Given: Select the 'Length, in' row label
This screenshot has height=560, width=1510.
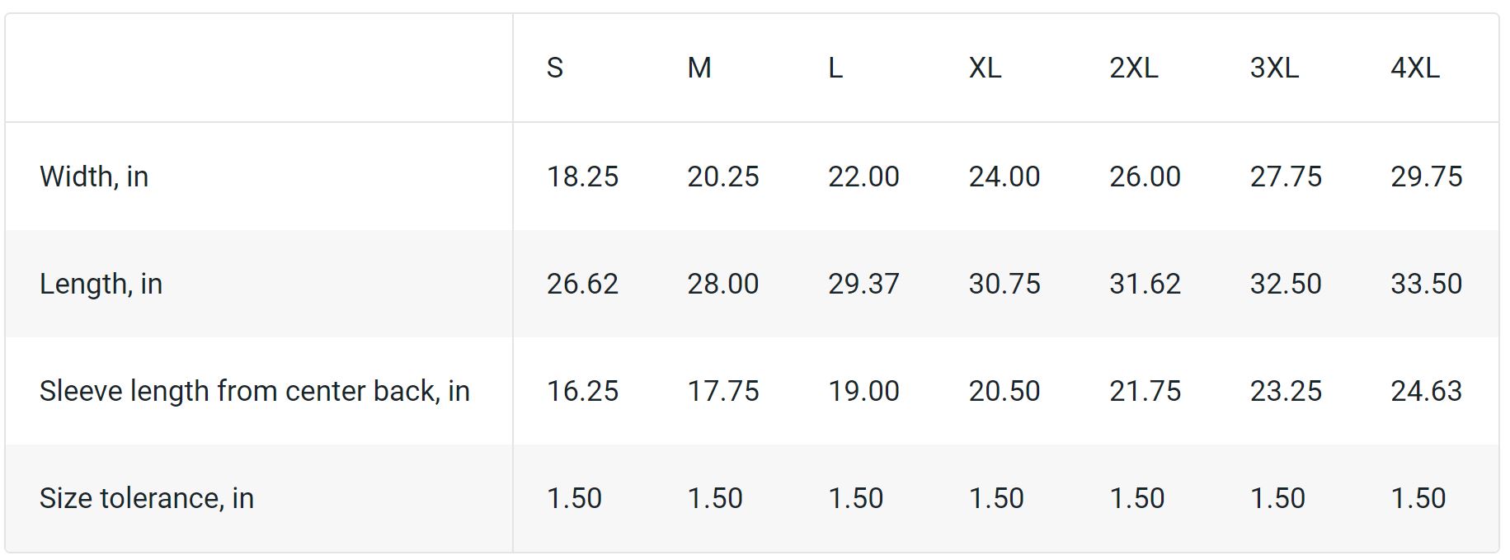Looking at the screenshot, I should (101, 284).
